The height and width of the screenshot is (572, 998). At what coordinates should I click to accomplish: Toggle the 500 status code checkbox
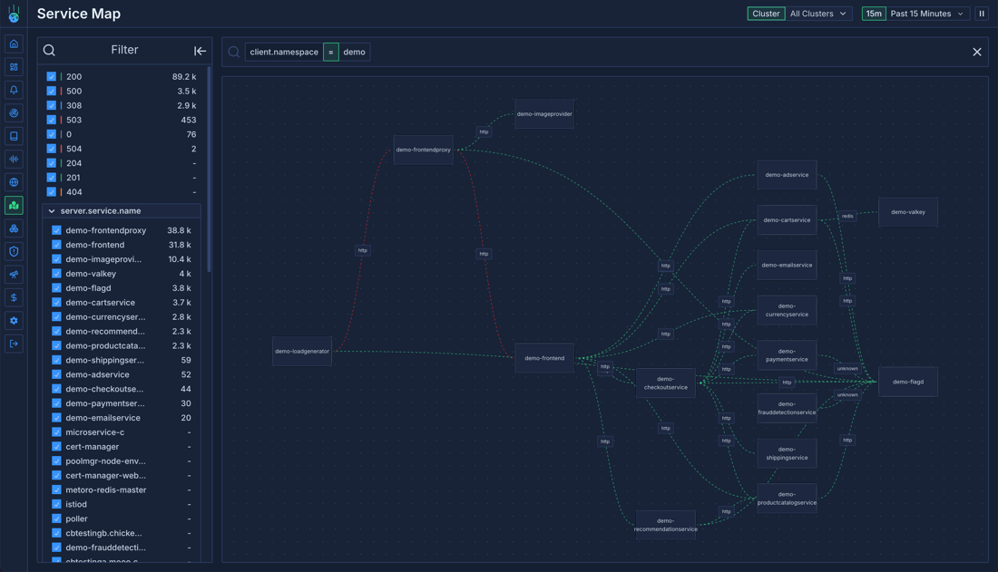[x=52, y=91]
